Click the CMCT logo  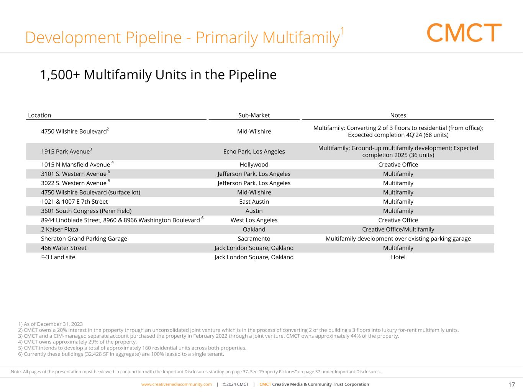pyautogui.click(x=464, y=33)
